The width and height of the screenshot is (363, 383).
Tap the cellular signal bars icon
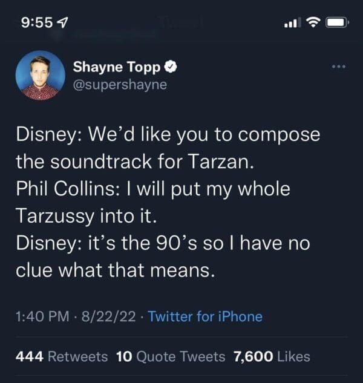(x=291, y=24)
